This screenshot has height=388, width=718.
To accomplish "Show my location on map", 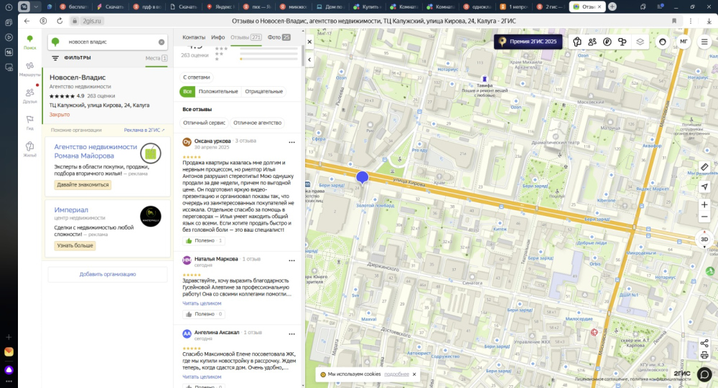I will tap(704, 186).
